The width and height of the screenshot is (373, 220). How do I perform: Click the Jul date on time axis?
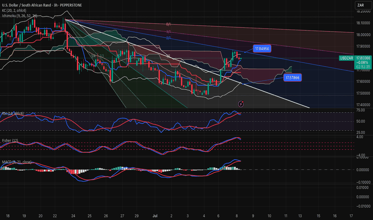(155, 216)
